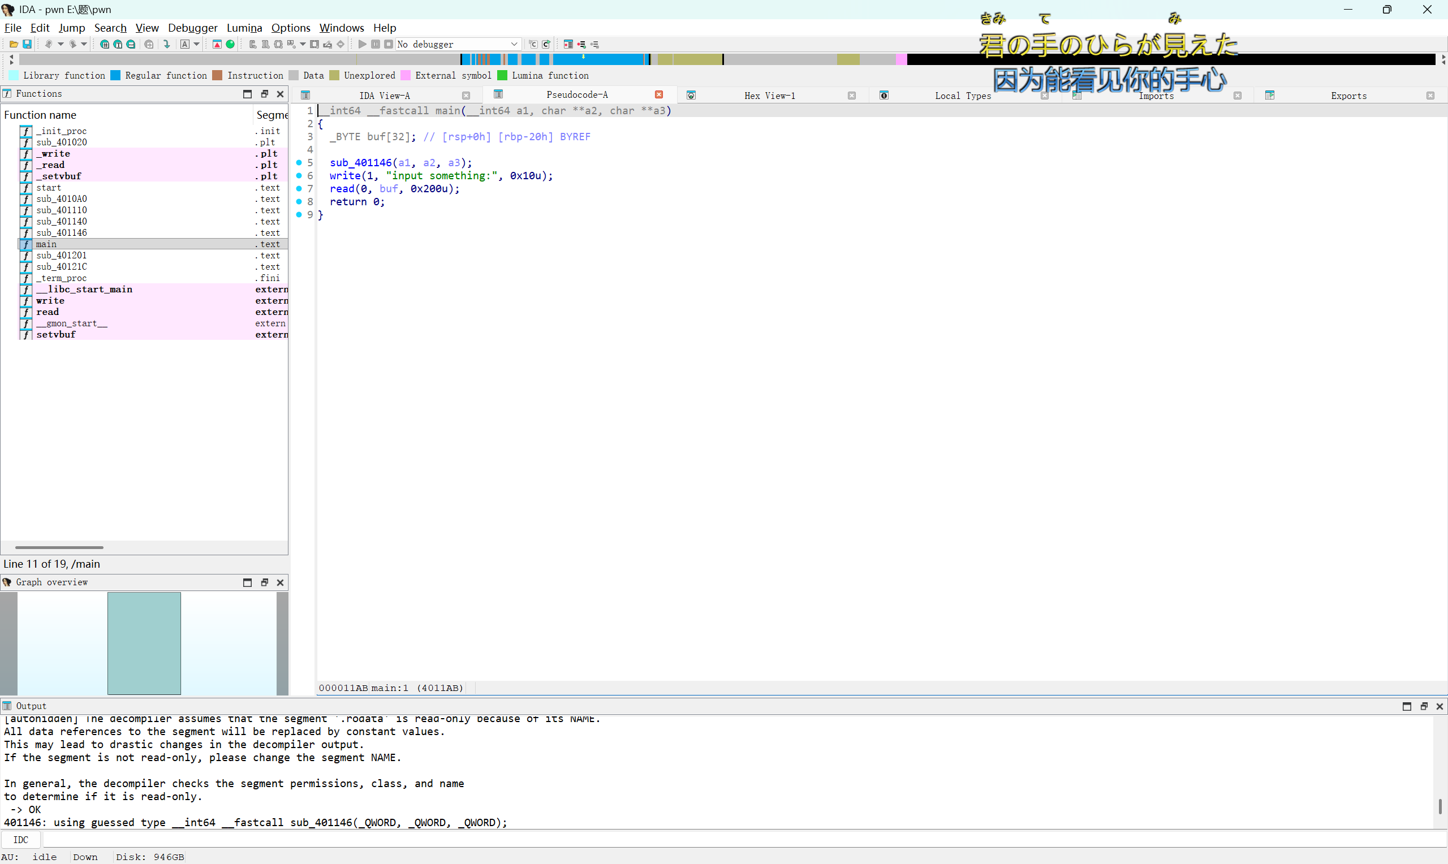Click the text search 'T' circle icon
Image resolution: width=1448 pixels, height=864 pixels.
click(118, 44)
